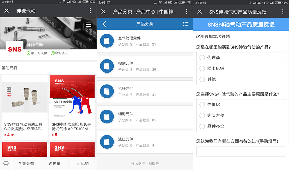The height and width of the screenshot is (170, 289).
Task: Open the three-dot menu beside 神驰气动 title
Action: point(90,11)
